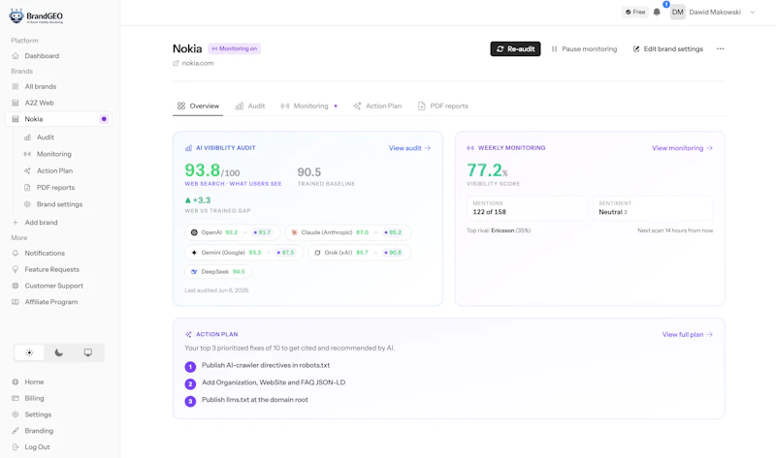
Task: Open PDF reports under Nokia in sidebar
Action: (x=55, y=188)
